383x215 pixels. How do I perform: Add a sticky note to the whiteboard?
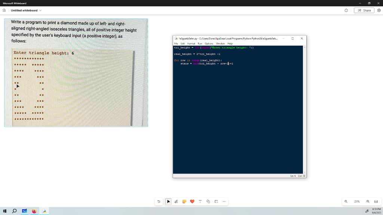coord(184,201)
